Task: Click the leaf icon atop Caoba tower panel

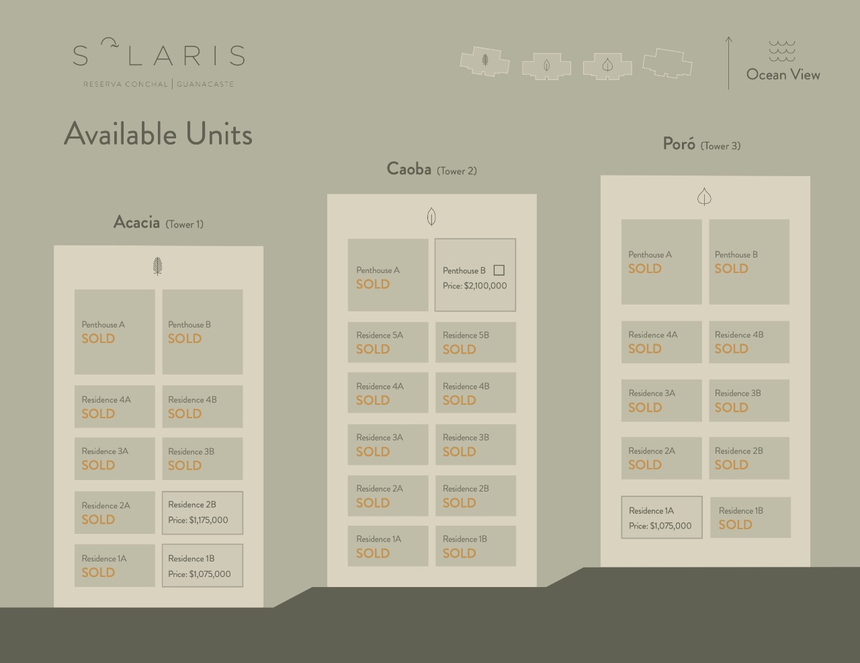Action: (x=431, y=217)
